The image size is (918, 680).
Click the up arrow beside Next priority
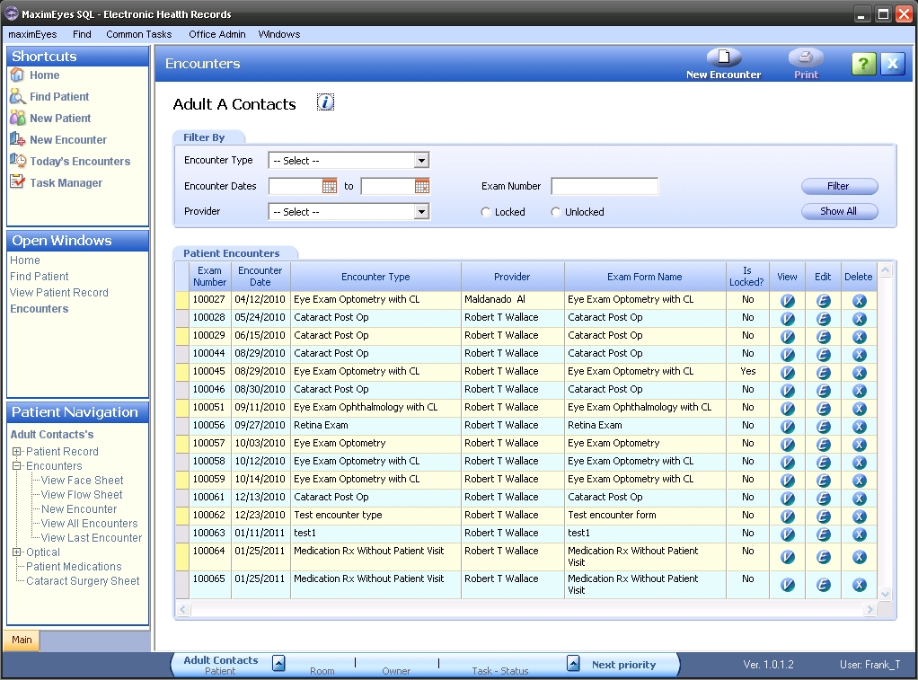tap(574, 663)
